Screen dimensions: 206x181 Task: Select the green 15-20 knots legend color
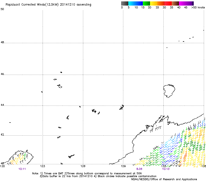(x=146, y=3)
